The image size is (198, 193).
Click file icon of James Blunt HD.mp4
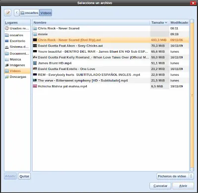pyautogui.click(x=35, y=63)
